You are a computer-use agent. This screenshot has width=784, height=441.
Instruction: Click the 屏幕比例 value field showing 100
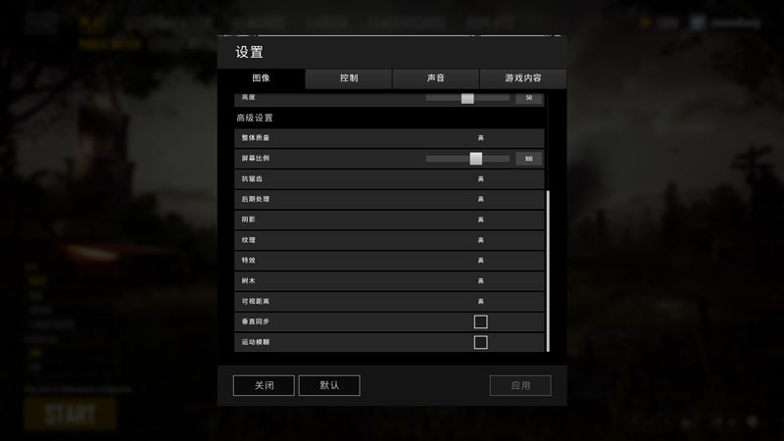tap(528, 159)
